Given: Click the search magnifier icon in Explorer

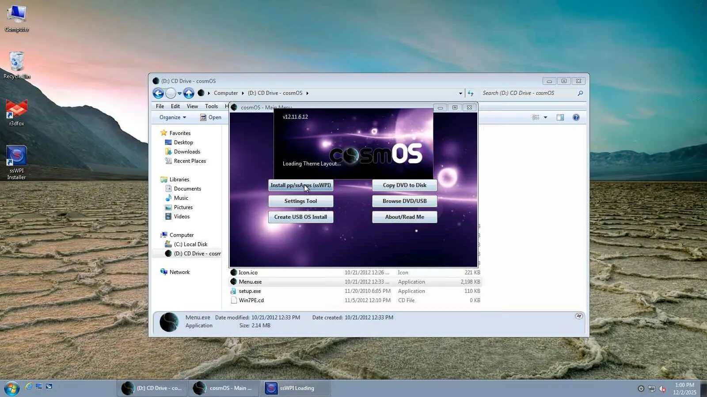Looking at the screenshot, I should coord(580,93).
